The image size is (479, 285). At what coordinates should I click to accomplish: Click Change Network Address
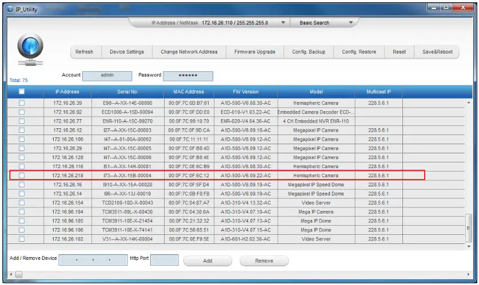point(189,52)
